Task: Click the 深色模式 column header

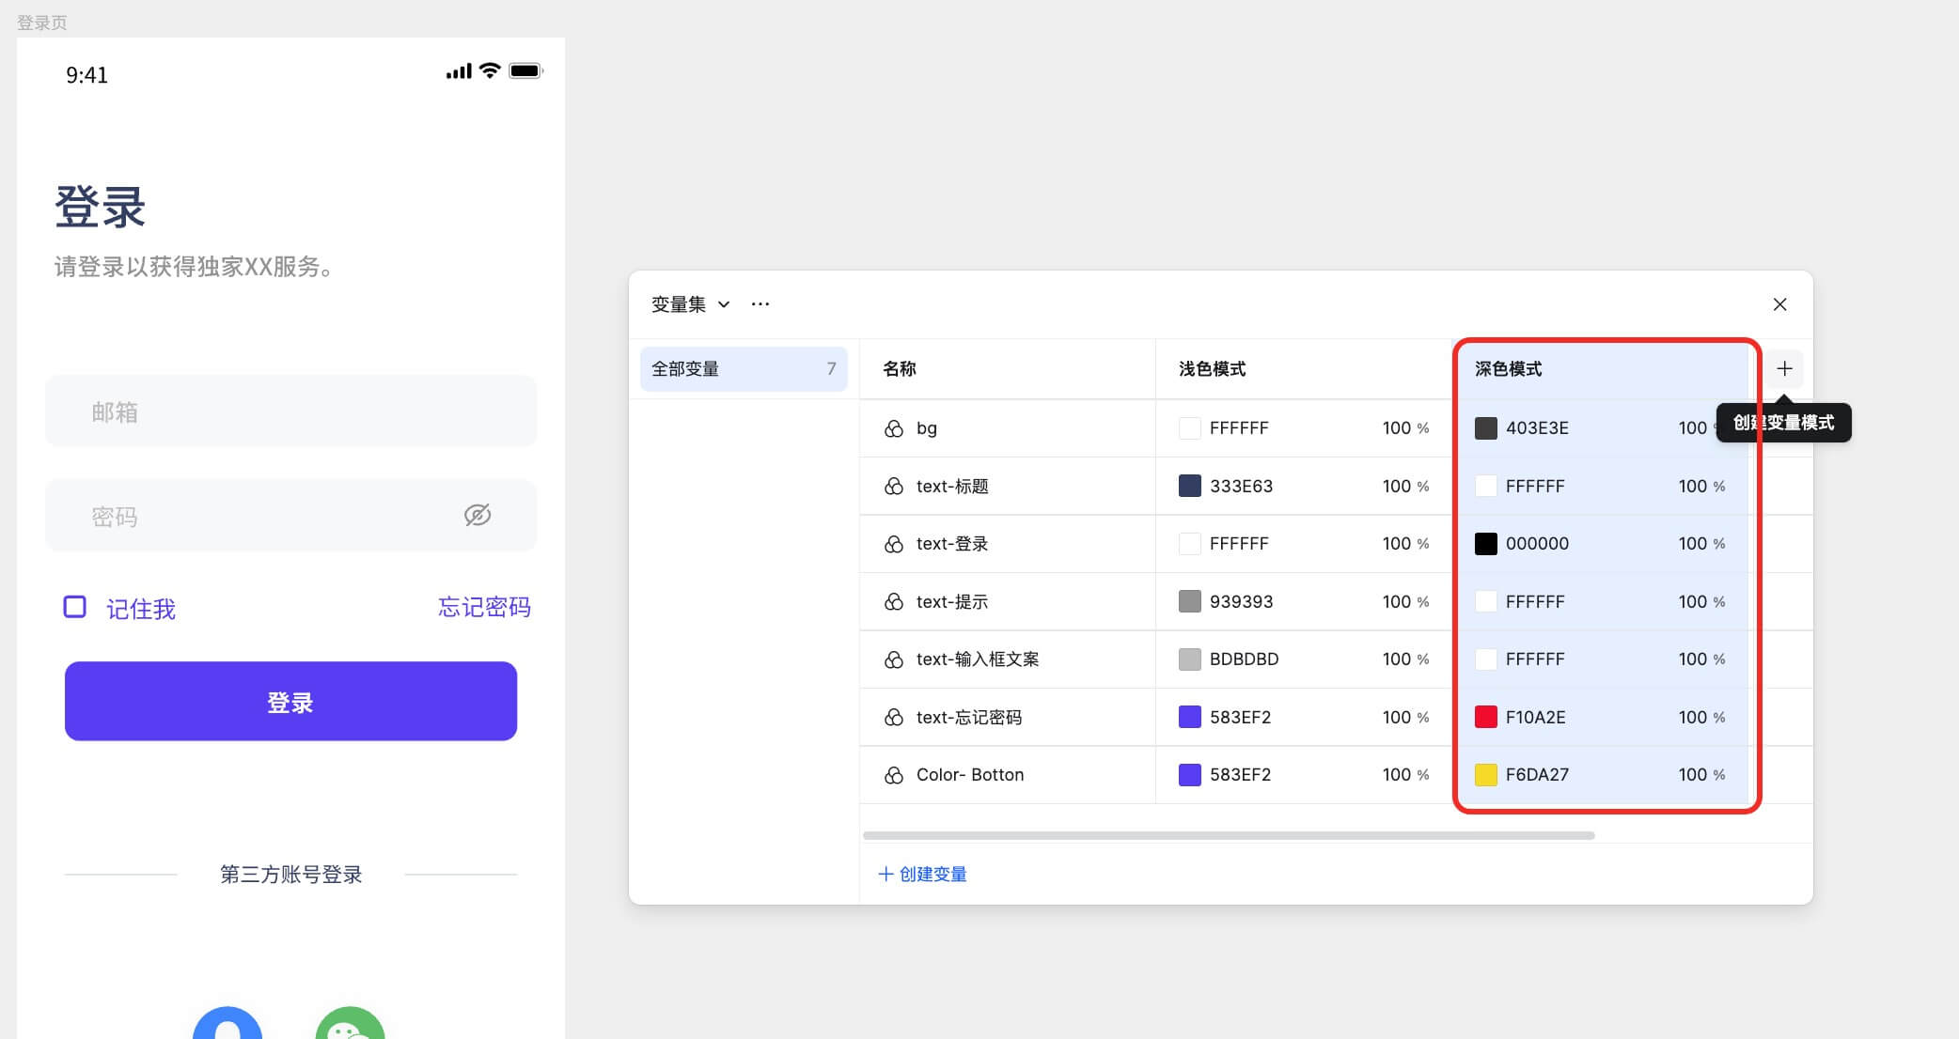Action: (x=1508, y=369)
